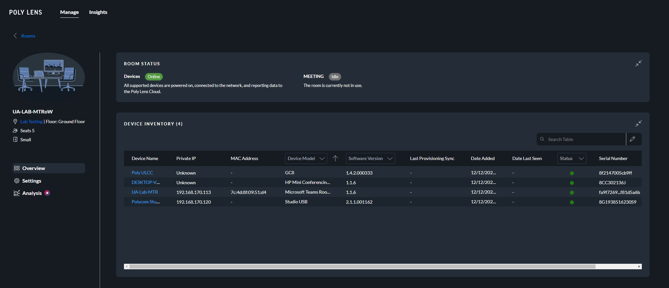Click software version 1.4.2.000333
669x288 pixels.
(x=359, y=173)
